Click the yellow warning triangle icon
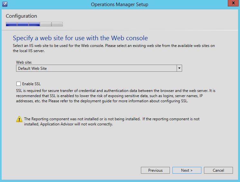The height and width of the screenshot is (182, 240). coord(19,119)
